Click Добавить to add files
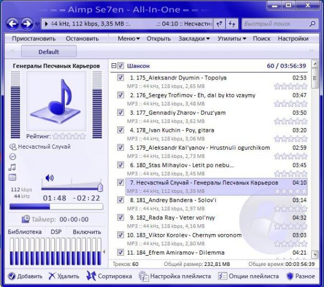The image size is (324, 287). coord(25,276)
